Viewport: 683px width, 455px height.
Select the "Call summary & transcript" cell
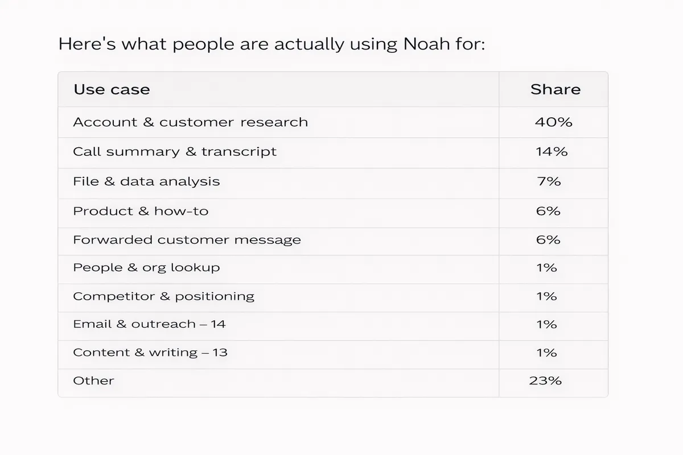coord(174,152)
